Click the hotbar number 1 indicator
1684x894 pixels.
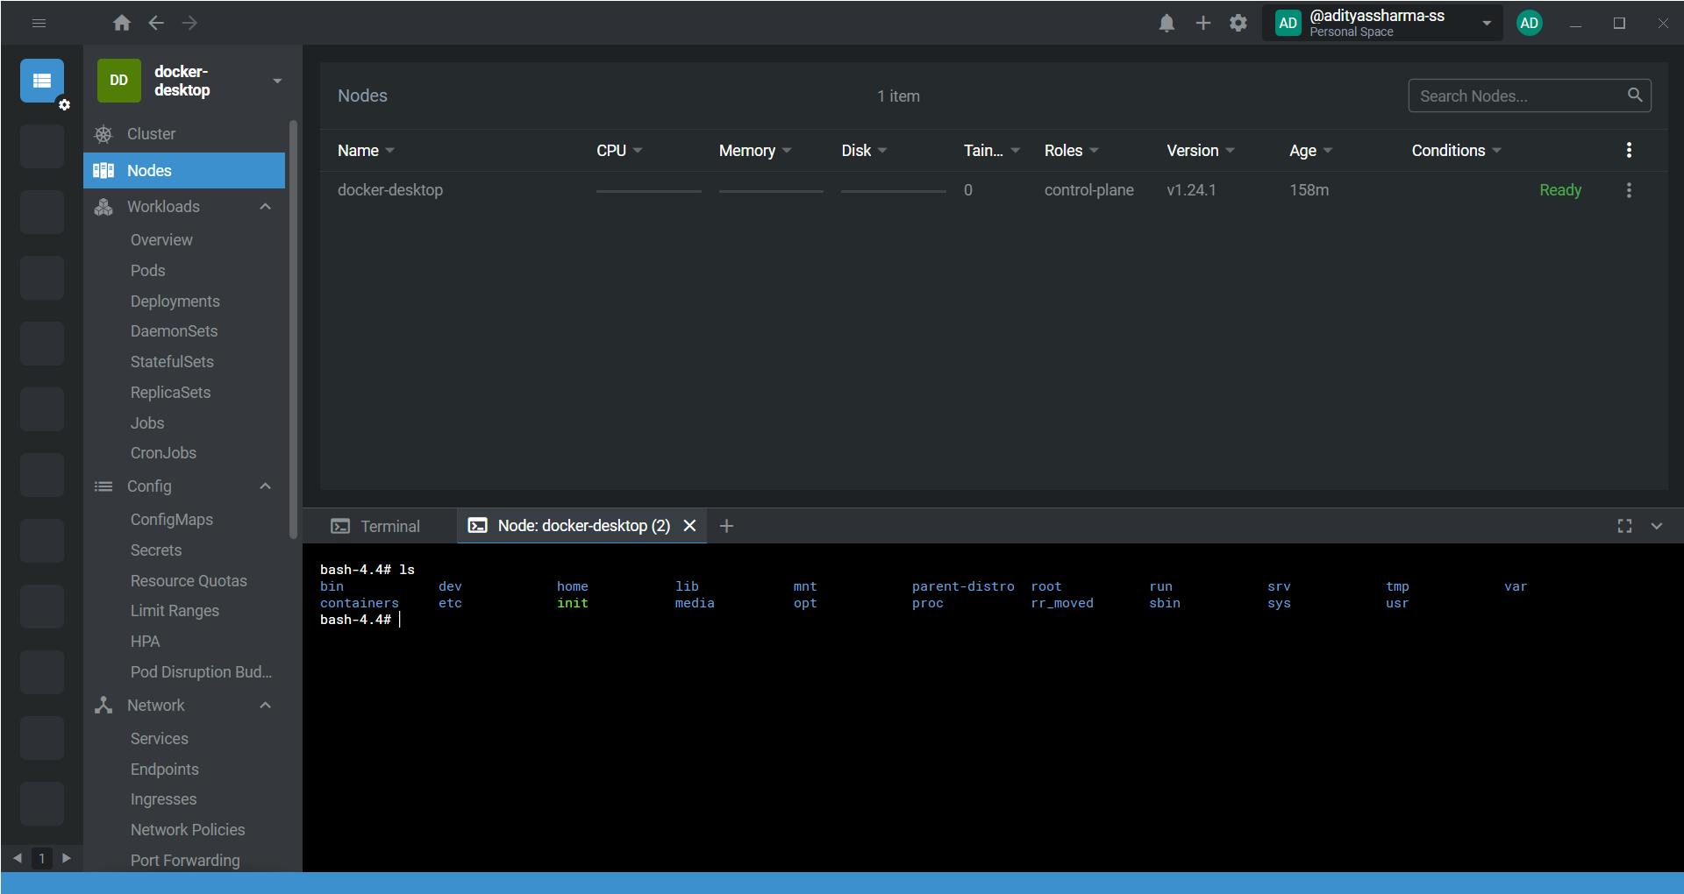42,859
